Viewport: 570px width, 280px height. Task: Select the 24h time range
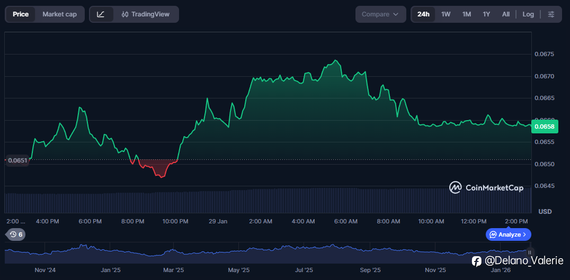point(423,14)
